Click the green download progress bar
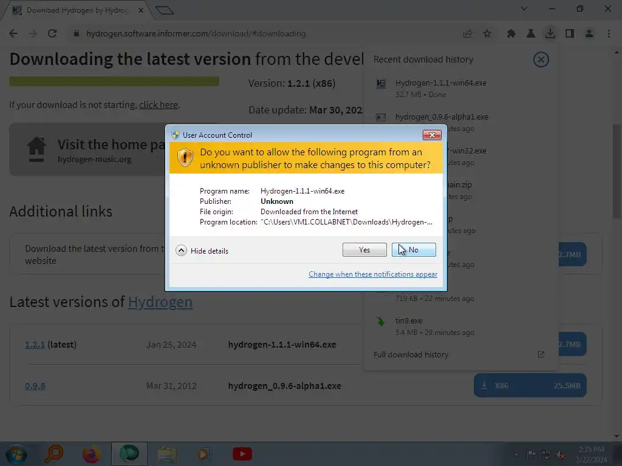 point(114,81)
